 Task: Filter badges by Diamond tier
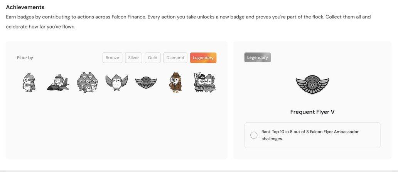coord(175,58)
